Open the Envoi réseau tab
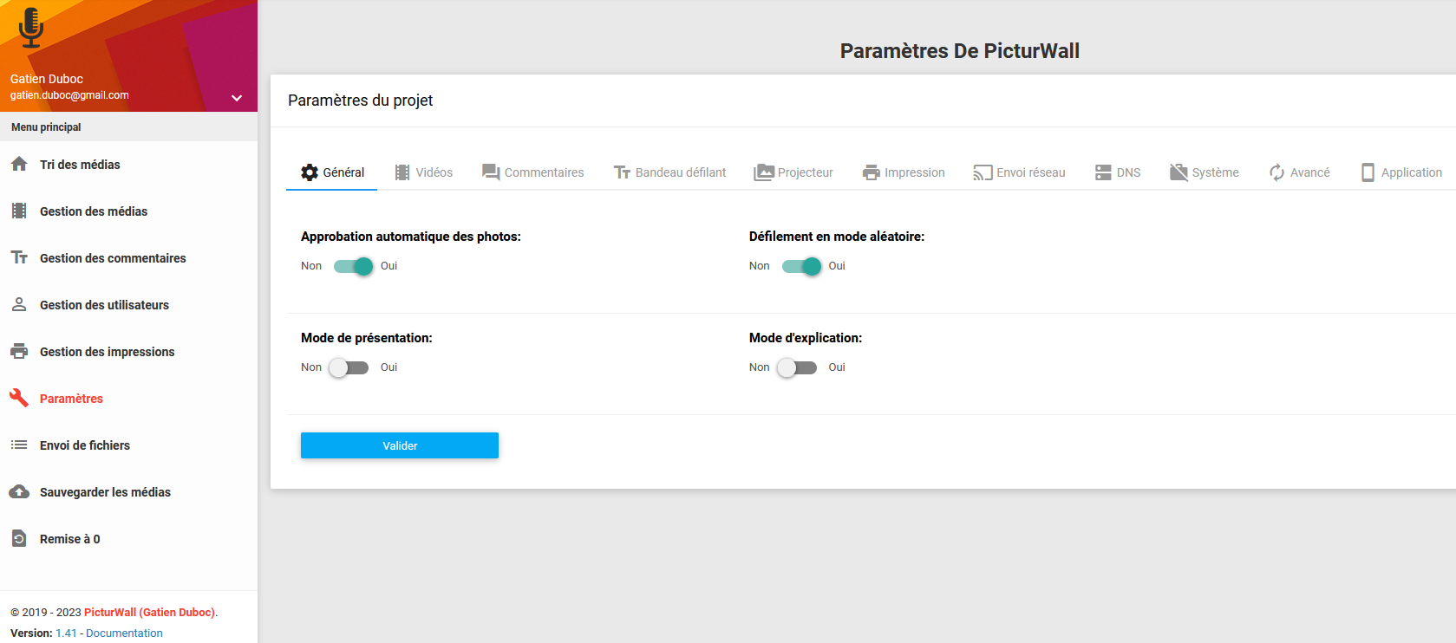Screen dimensions: 1456x643 (x=1019, y=172)
